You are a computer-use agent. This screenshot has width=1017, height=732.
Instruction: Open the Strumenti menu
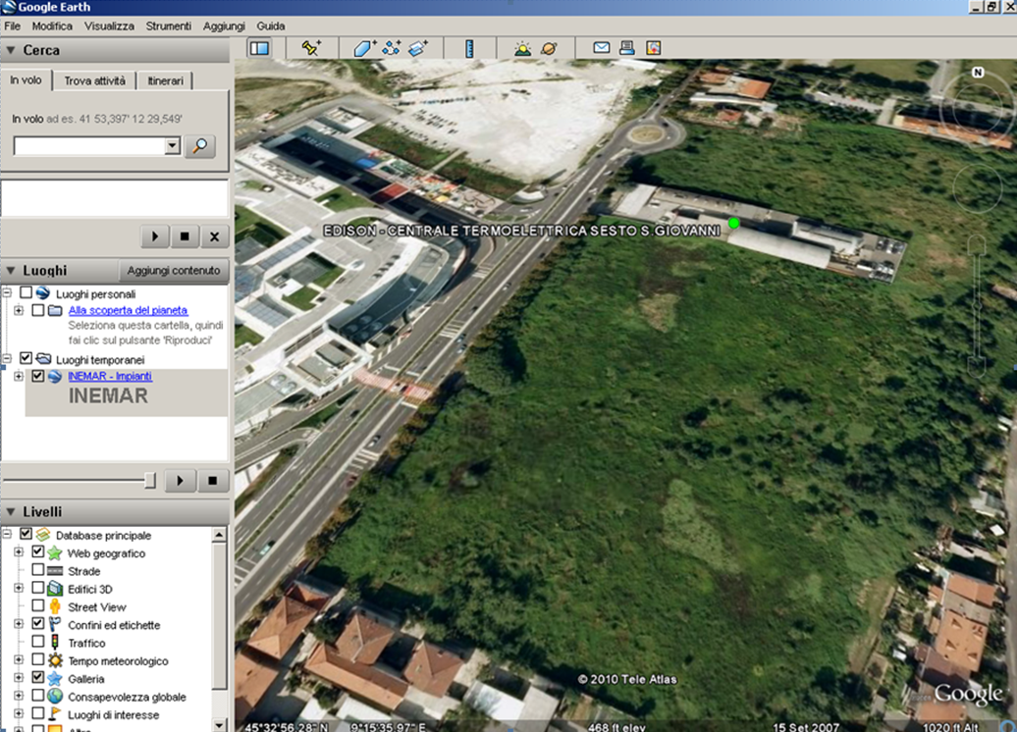[x=169, y=26]
